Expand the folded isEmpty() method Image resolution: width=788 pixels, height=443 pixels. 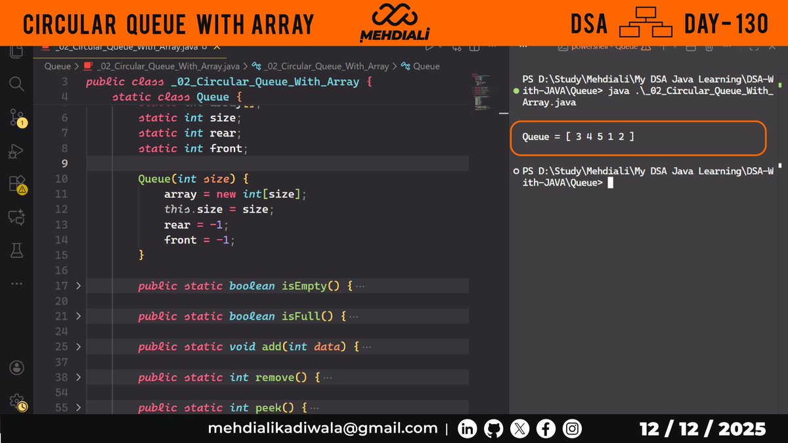point(78,285)
